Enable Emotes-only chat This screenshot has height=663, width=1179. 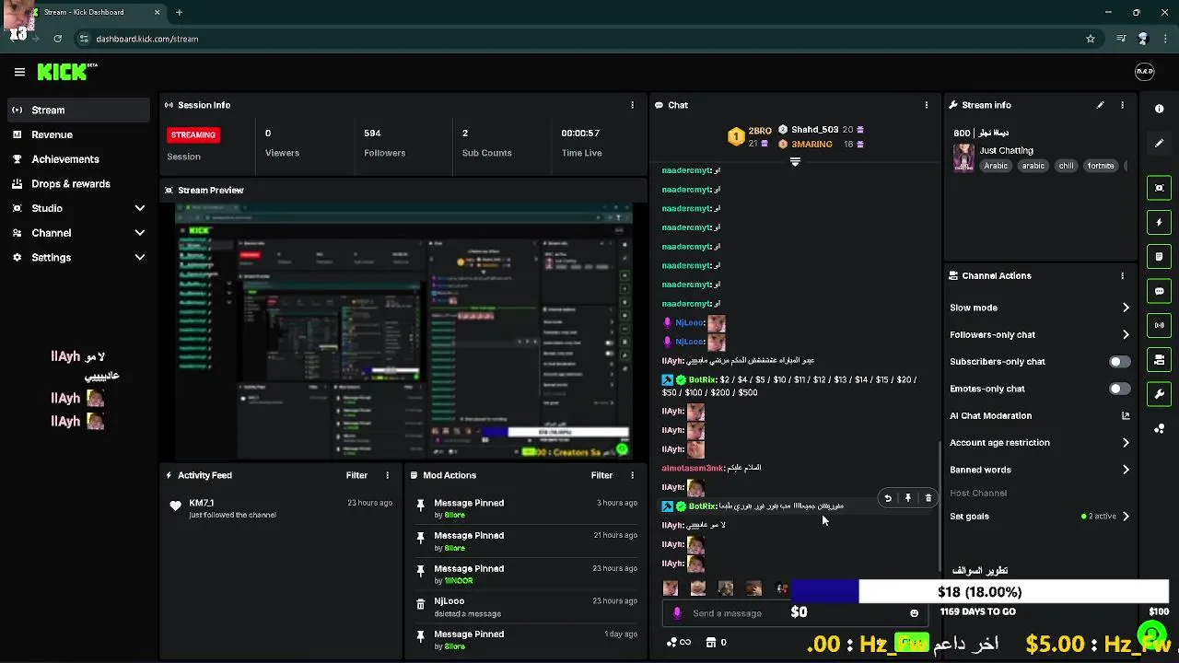1119,389
